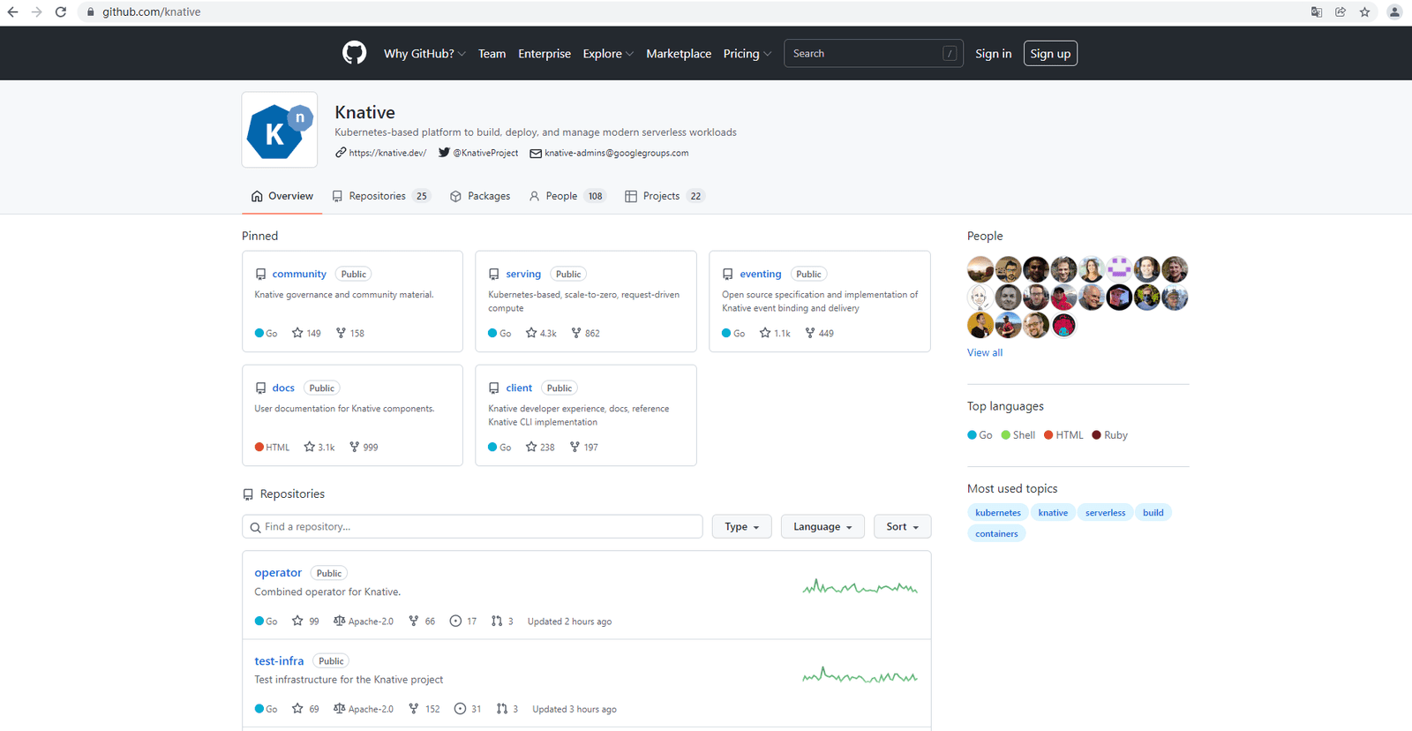Bookmark this page with the star icon
This screenshot has width=1412, height=731.
tap(1364, 11)
